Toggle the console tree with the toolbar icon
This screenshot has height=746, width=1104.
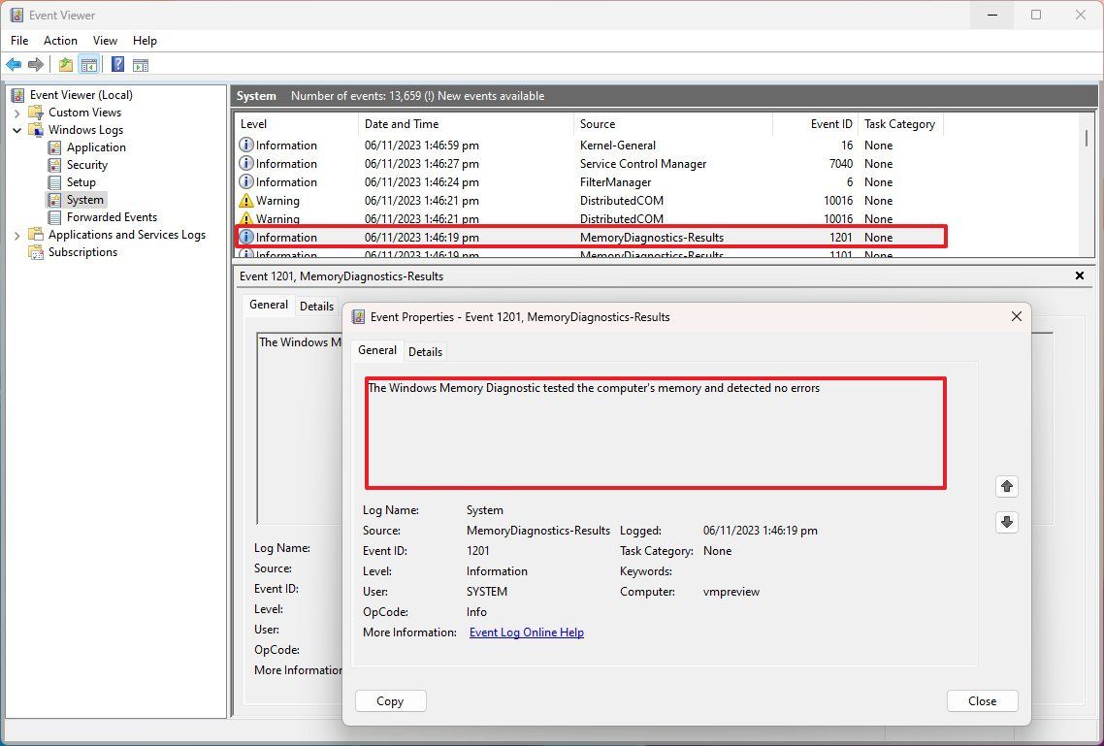[x=89, y=64]
